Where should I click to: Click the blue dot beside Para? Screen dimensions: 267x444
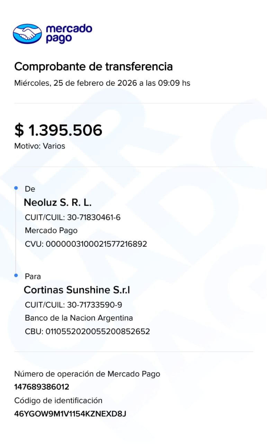16,275
